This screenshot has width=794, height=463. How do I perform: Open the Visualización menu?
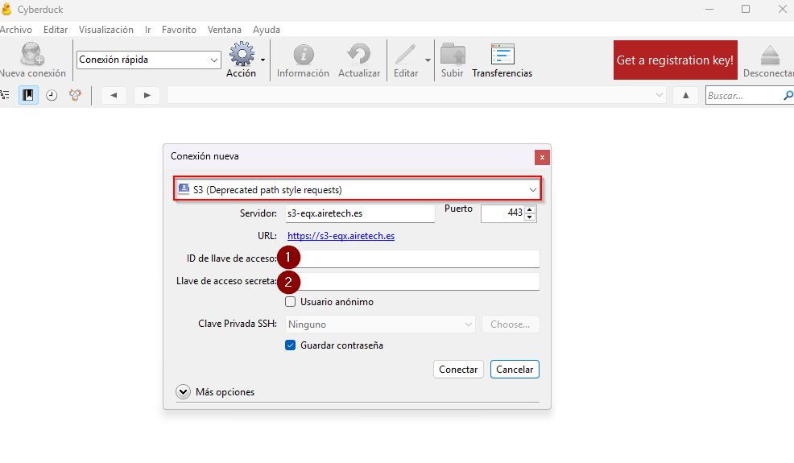click(x=105, y=30)
